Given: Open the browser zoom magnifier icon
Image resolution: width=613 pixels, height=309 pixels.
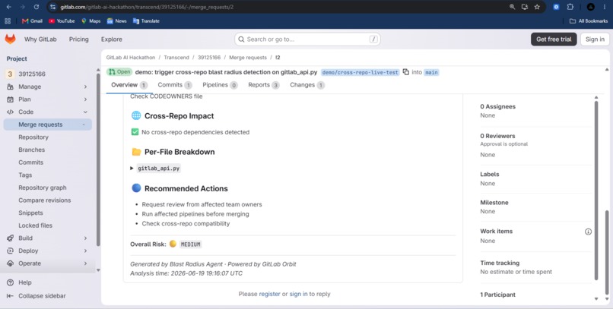Looking at the screenshot, I should (512, 7).
